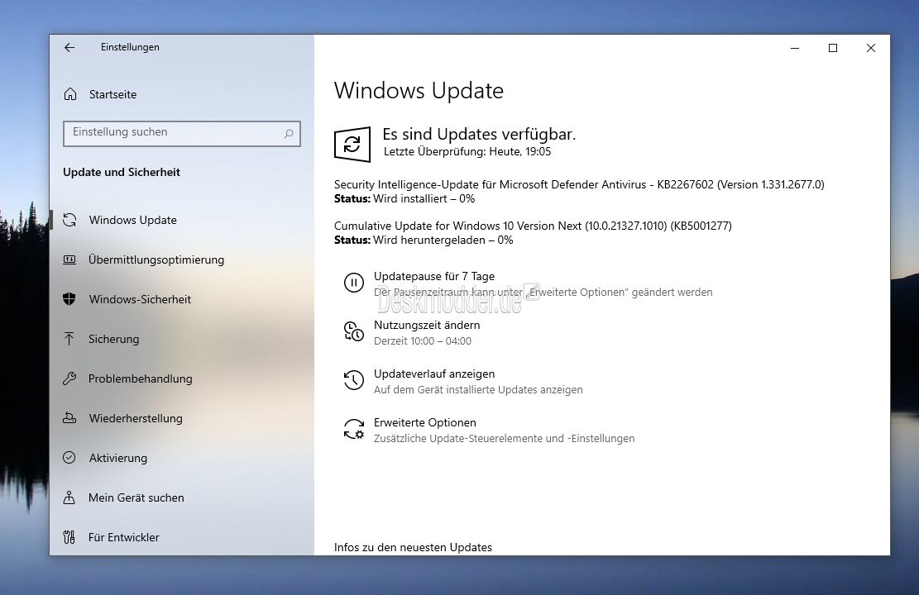Click the Übermittlungsoptimierung sidebar icon
919x595 pixels.
70,259
